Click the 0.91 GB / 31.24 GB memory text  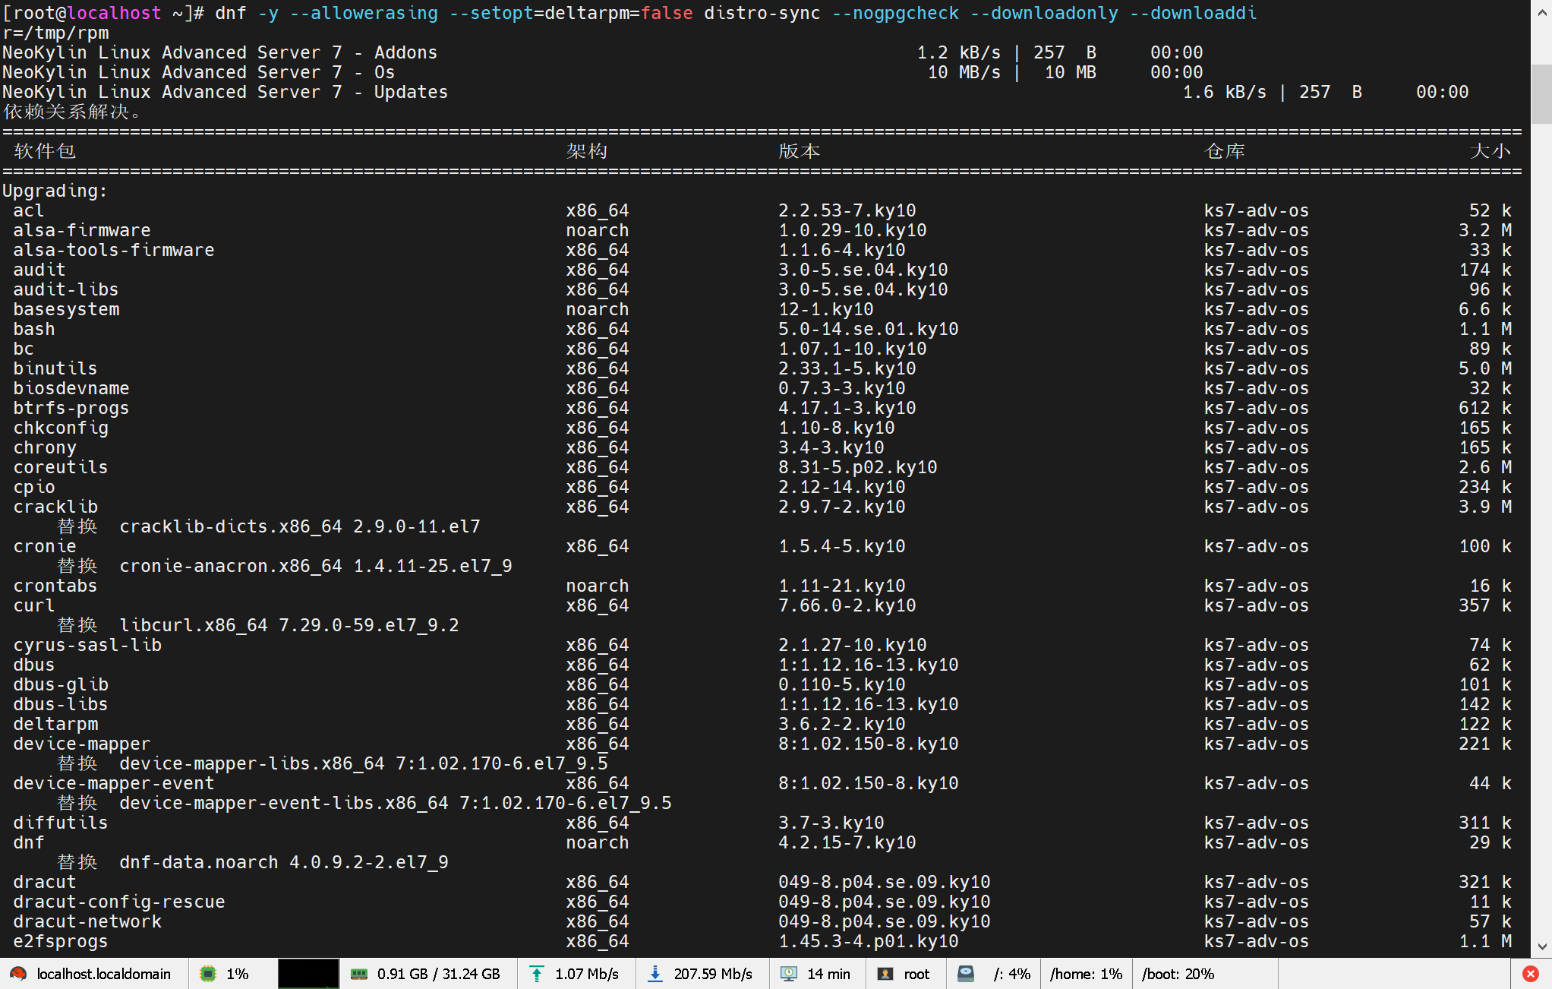[438, 974]
